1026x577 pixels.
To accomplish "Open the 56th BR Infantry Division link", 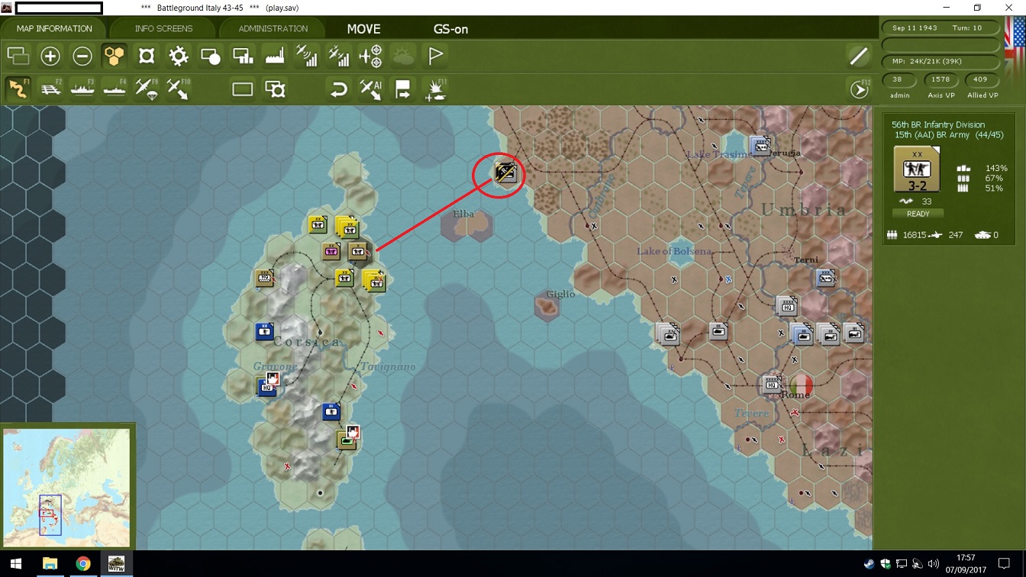I will 938,124.
